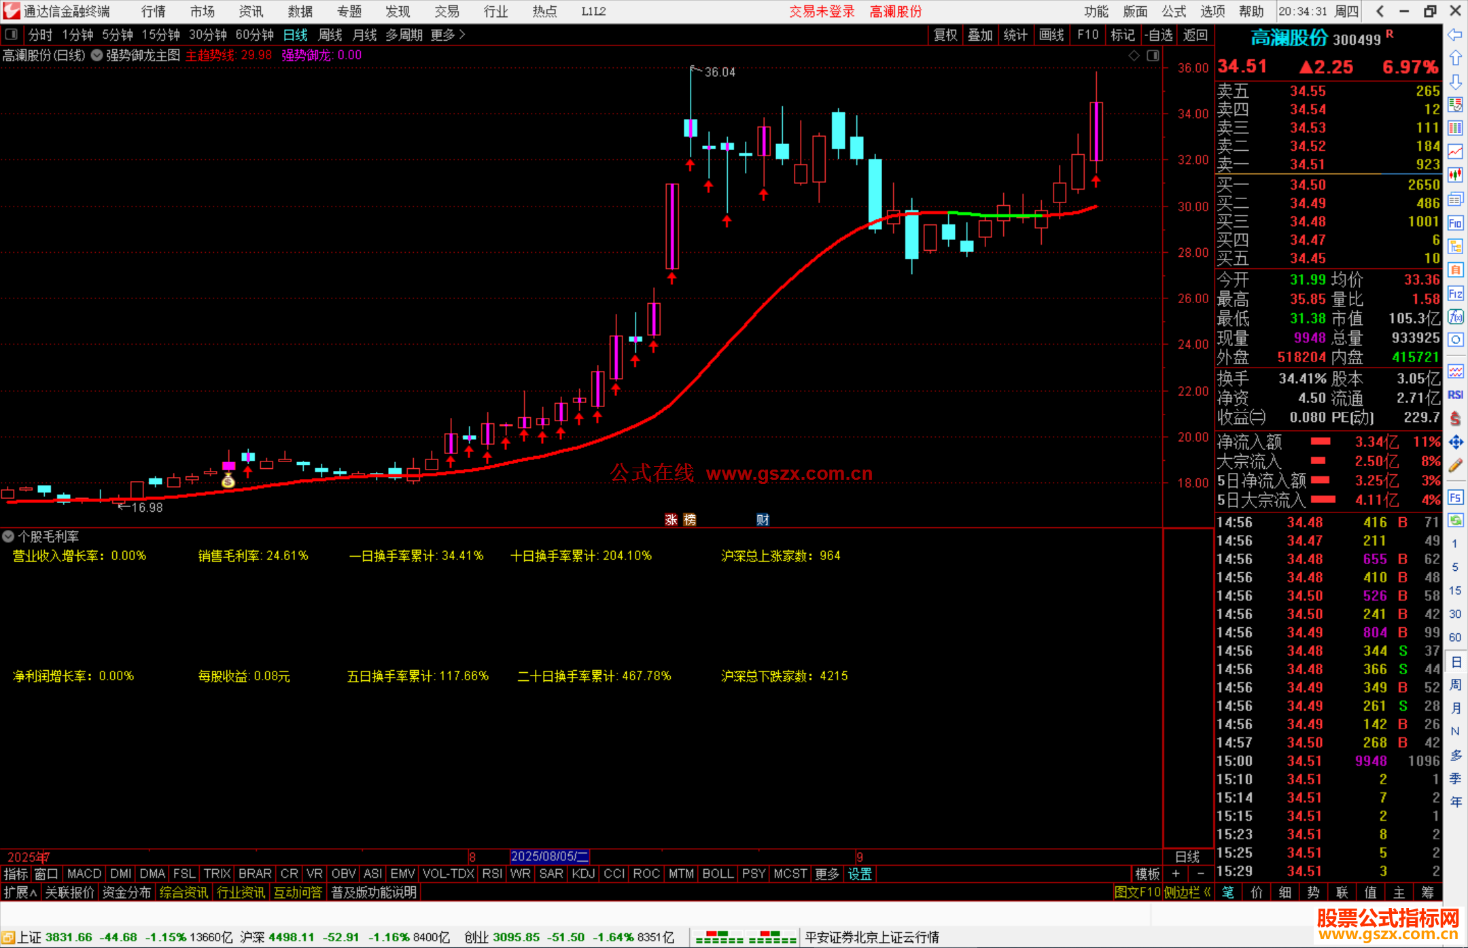The width and height of the screenshot is (1468, 948).
Task: Click the 复权 button
Action: (945, 35)
